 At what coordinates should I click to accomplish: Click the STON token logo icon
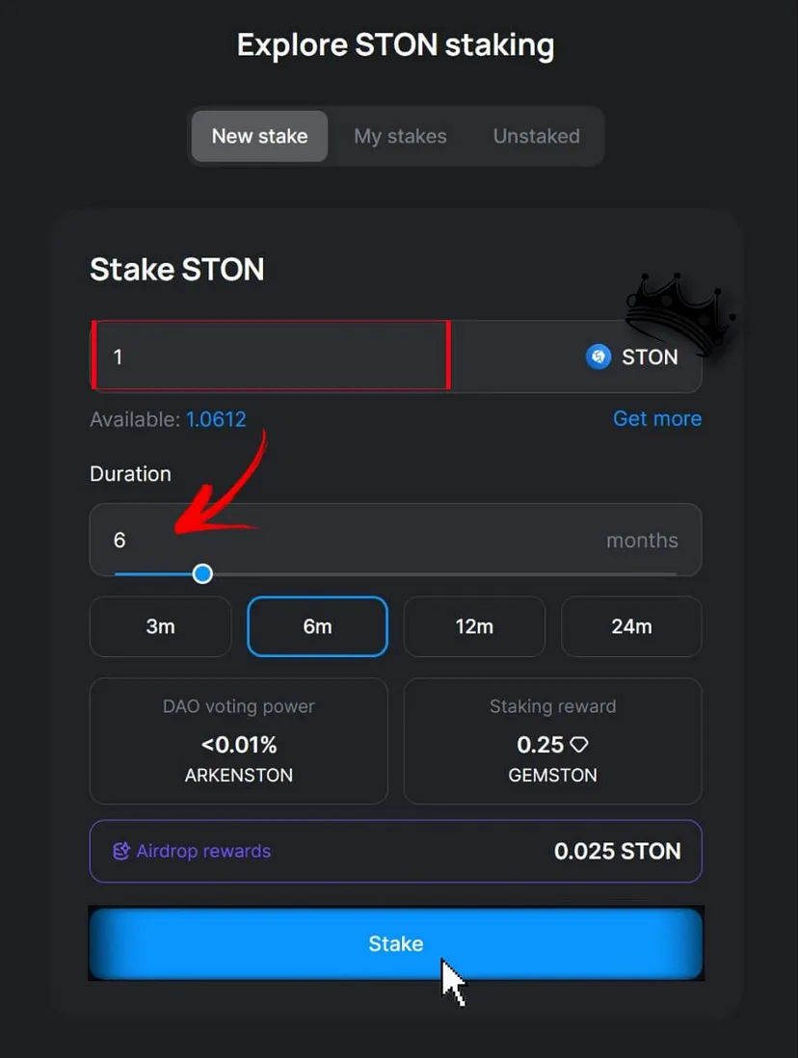[x=598, y=357]
